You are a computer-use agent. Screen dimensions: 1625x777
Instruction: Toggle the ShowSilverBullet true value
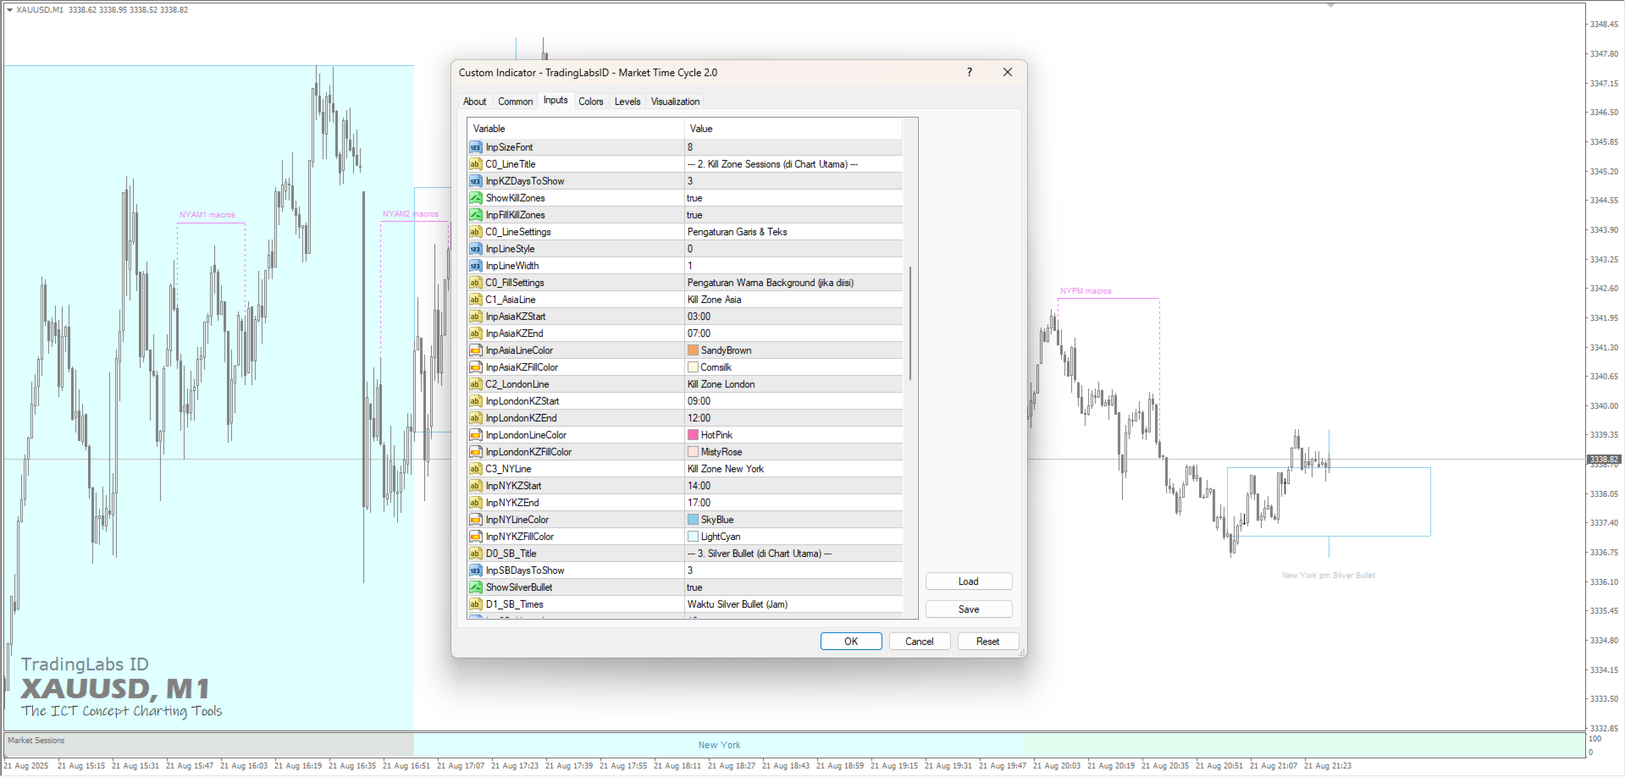click(793, 587)
